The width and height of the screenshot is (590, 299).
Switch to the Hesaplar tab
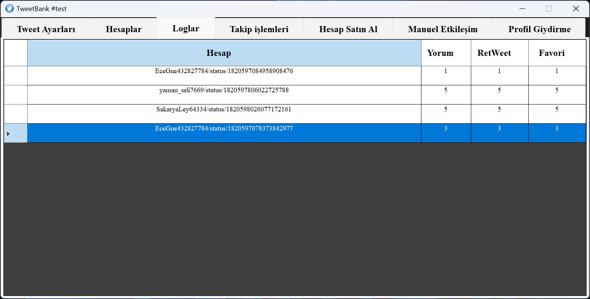pos(124,29)
